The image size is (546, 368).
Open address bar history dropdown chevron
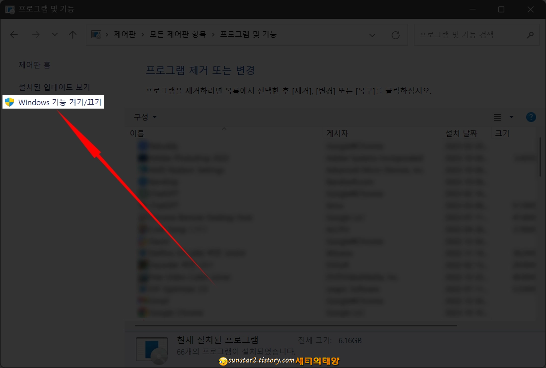click(372, 35)
